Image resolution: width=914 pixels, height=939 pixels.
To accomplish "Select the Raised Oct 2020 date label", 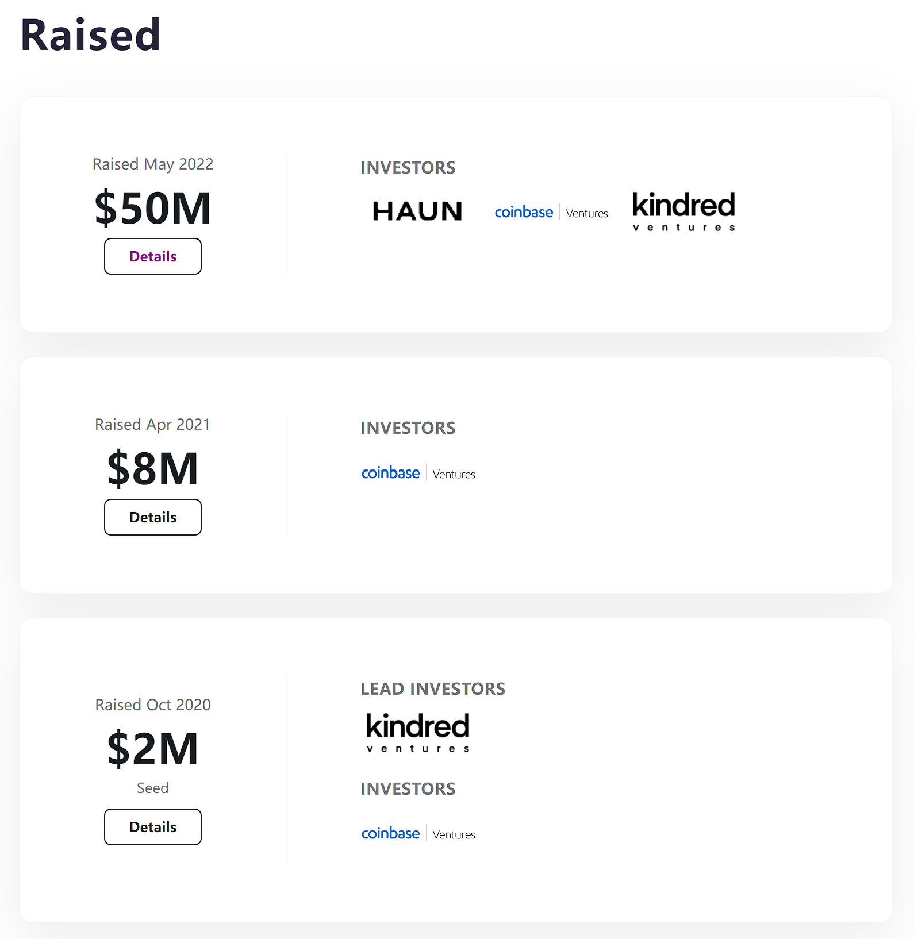I will [153, 705].
